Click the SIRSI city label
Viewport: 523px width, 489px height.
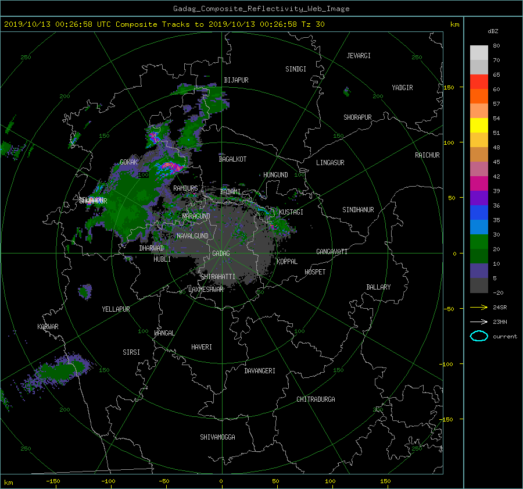[131, 352]
